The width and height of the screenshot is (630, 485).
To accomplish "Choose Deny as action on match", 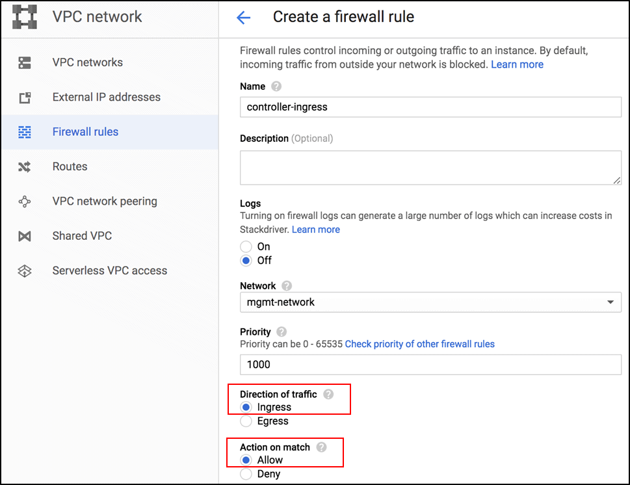I will click(x=246, y=474).
